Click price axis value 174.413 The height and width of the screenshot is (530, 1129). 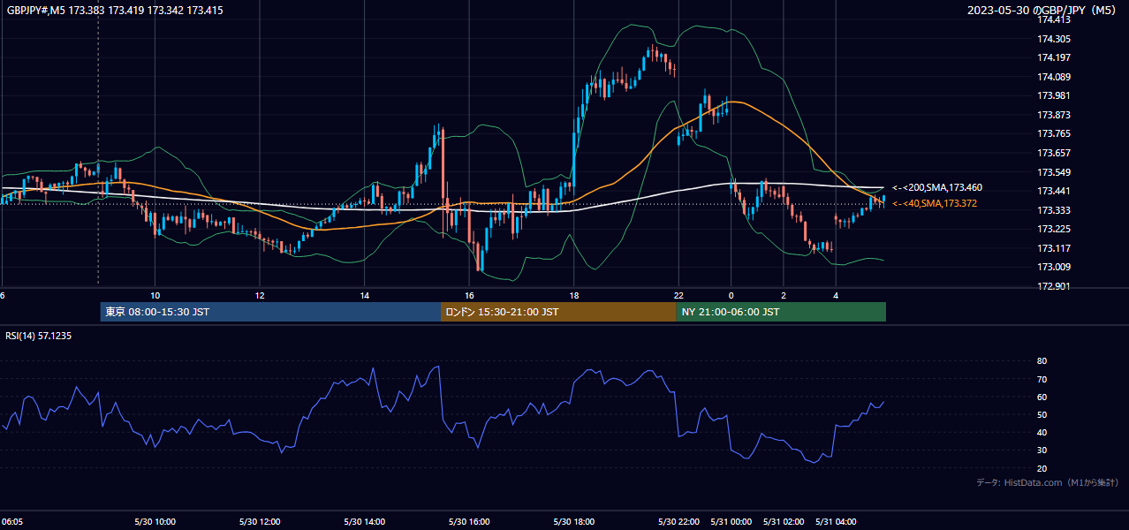(1053, 19)
